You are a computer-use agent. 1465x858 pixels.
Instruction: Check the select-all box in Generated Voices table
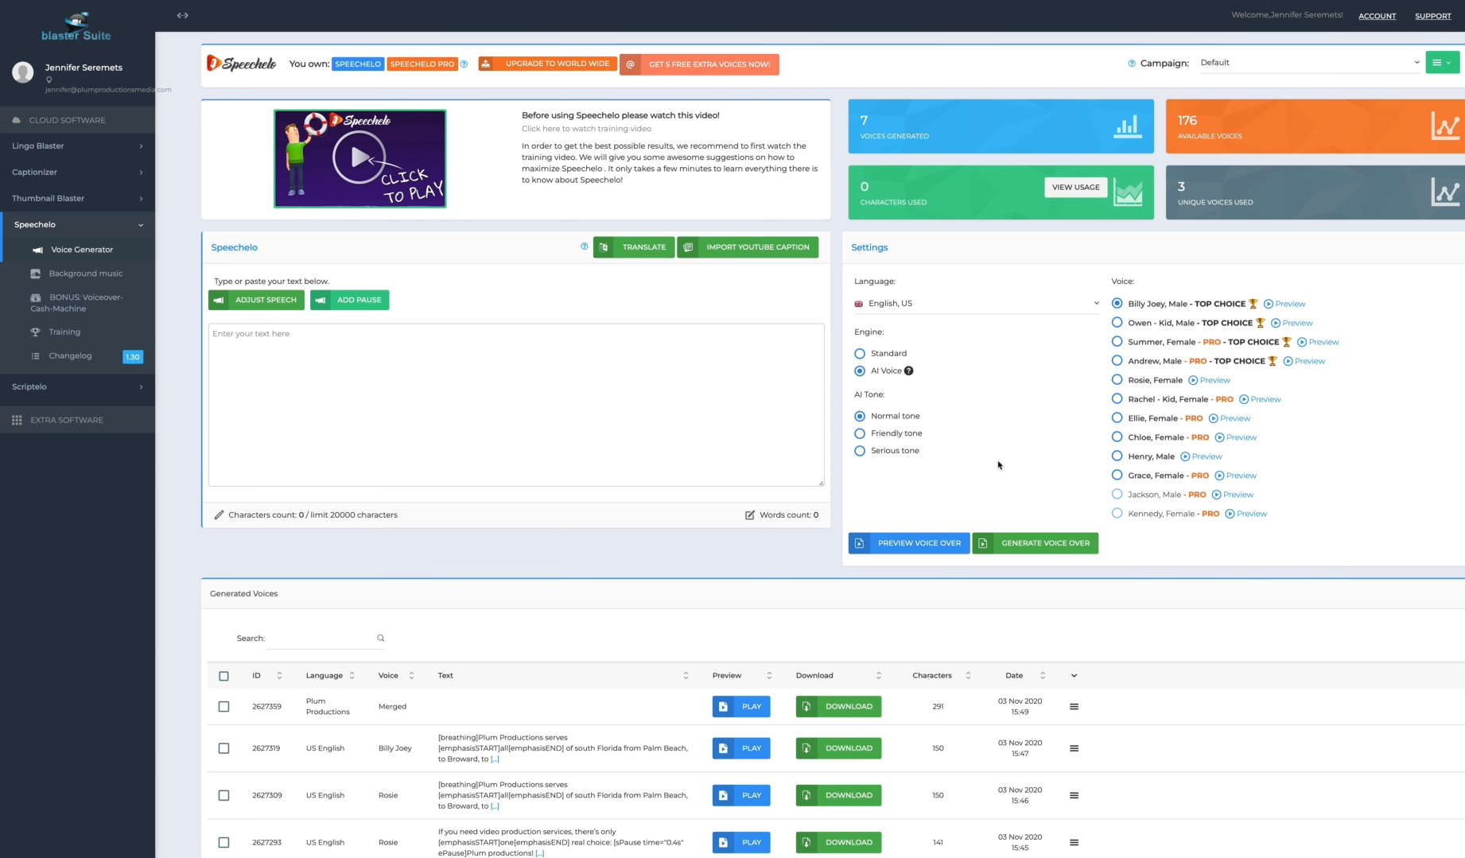click(223, 675)
